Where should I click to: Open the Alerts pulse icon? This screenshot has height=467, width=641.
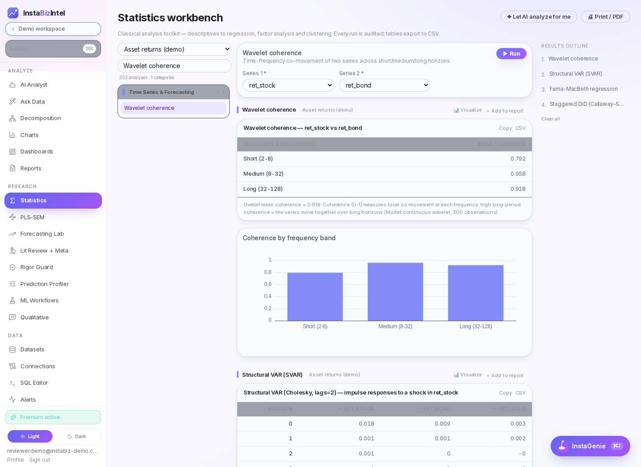(x=12, y=399)
